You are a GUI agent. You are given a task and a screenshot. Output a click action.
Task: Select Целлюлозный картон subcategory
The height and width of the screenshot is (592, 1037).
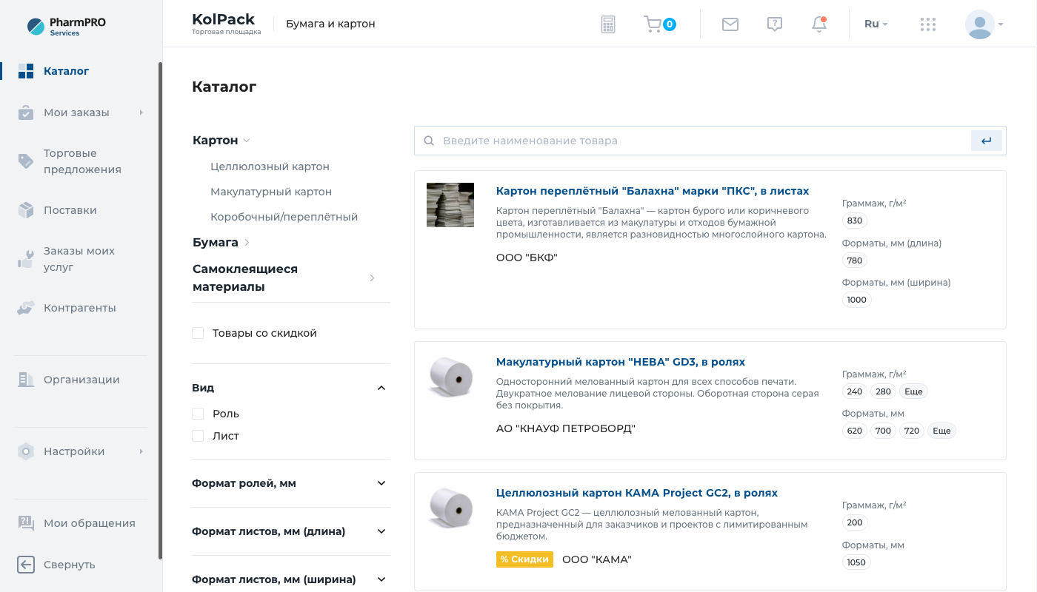pos(270,166)
